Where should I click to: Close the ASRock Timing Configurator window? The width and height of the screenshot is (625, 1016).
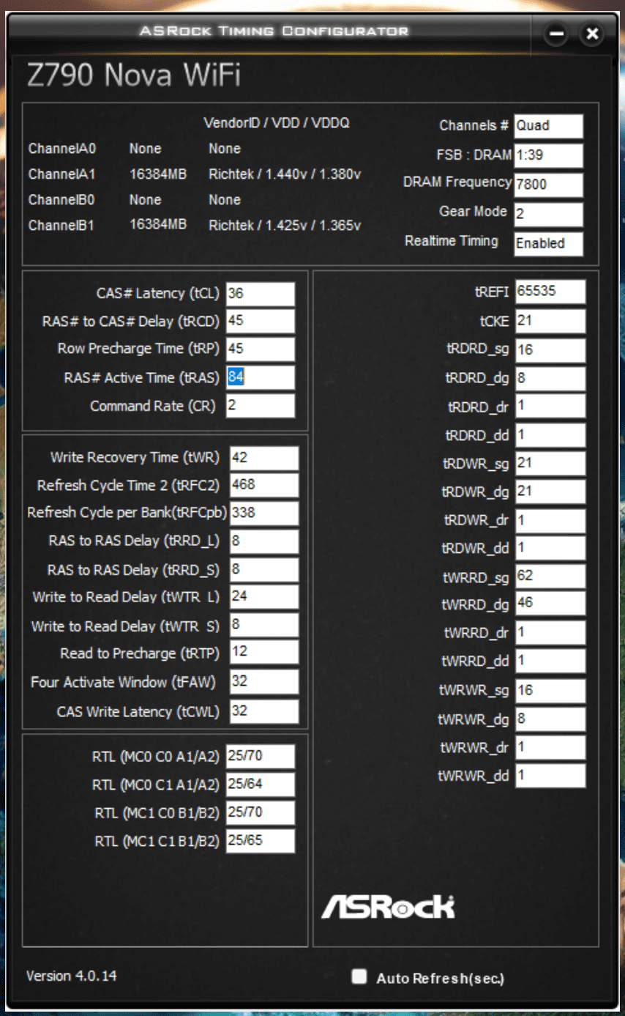click(x=591, y=34)
